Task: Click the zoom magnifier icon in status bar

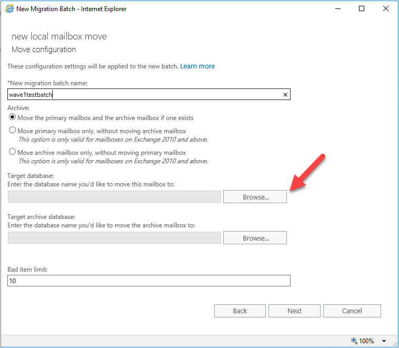Action: click(354, 341)
